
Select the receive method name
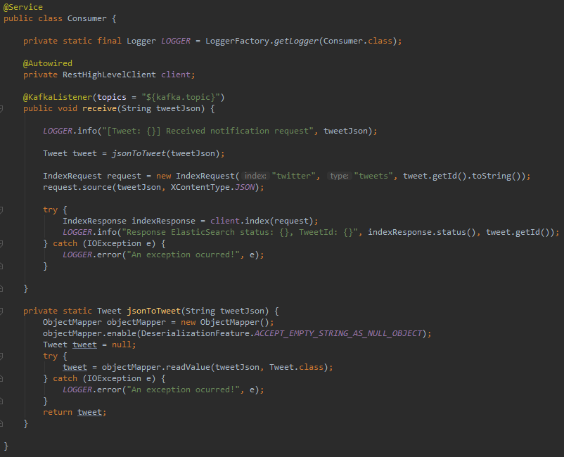pyautogui.click(x=99, y=108)
